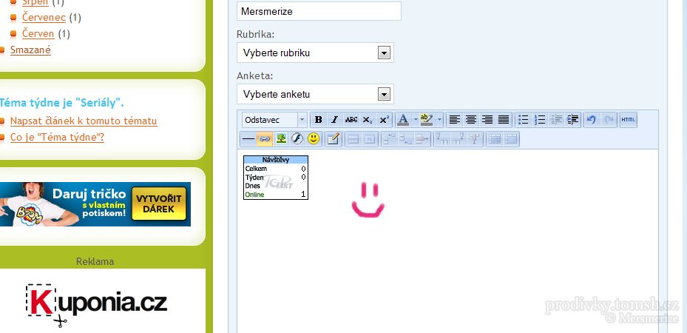Viewport: 687px width, 333px height.
Task: Open table row properties
Action: [x=353, y=139]
